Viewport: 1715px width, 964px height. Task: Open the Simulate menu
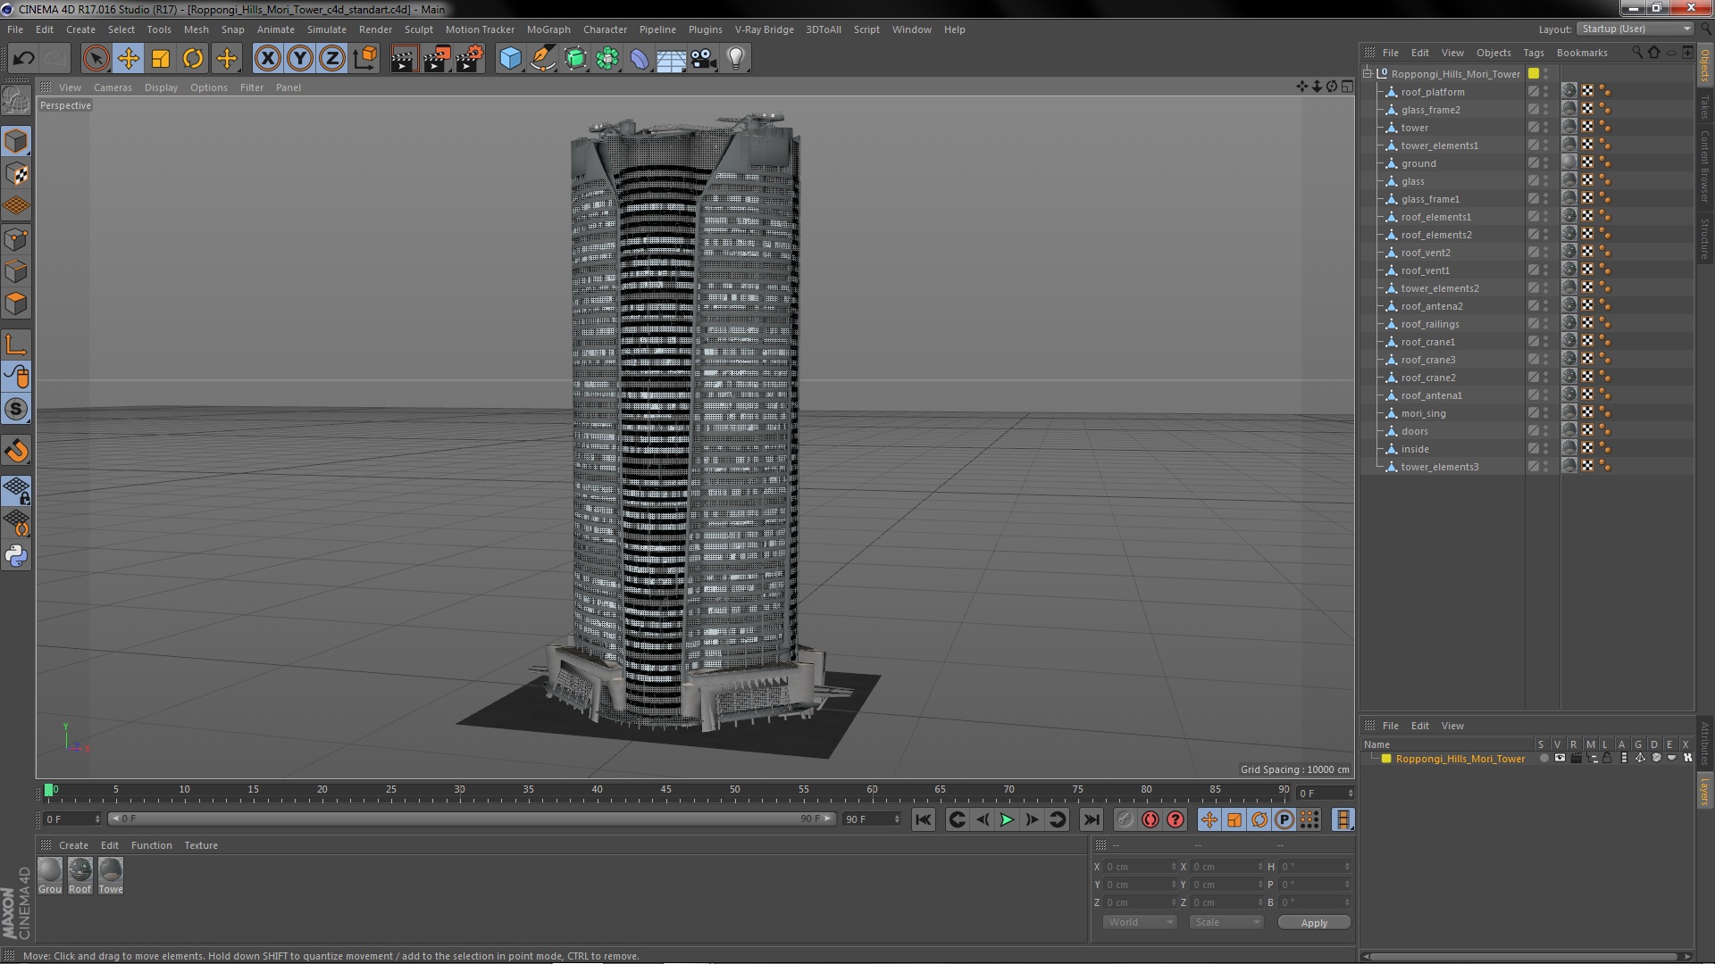tap(327, 29)
